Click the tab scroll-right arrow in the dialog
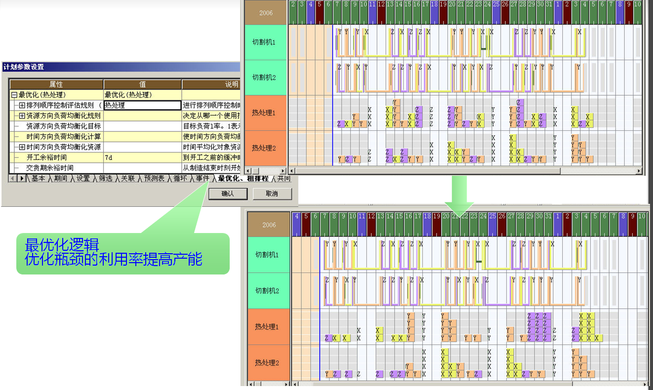653x390 pixels. 21,179
